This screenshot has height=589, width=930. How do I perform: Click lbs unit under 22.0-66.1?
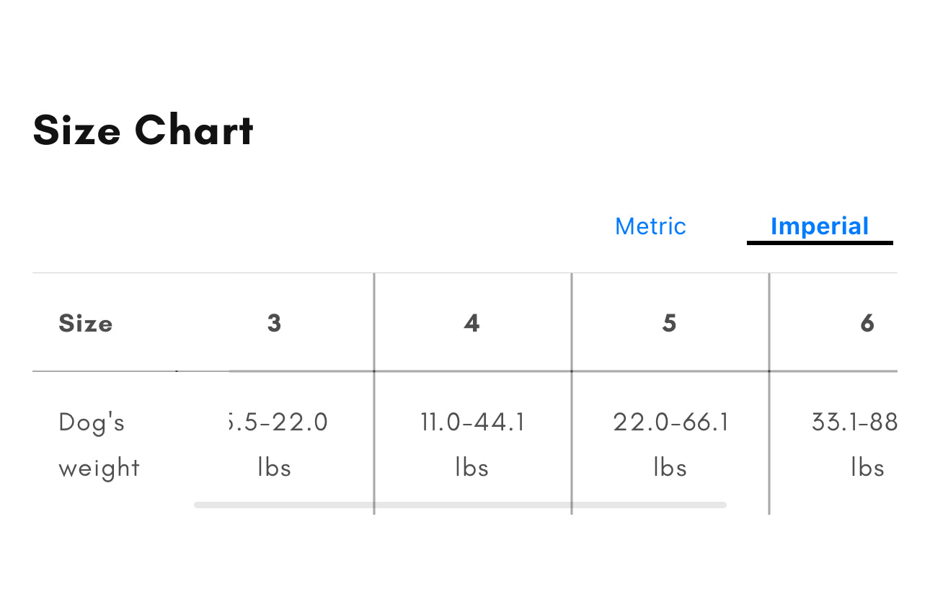pyautogui.click(x=670, y=468)
